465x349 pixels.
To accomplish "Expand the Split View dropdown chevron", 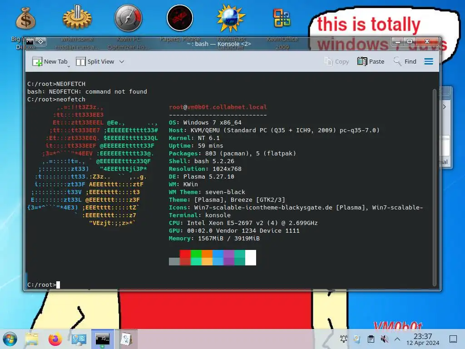I will tap(122, 61).
